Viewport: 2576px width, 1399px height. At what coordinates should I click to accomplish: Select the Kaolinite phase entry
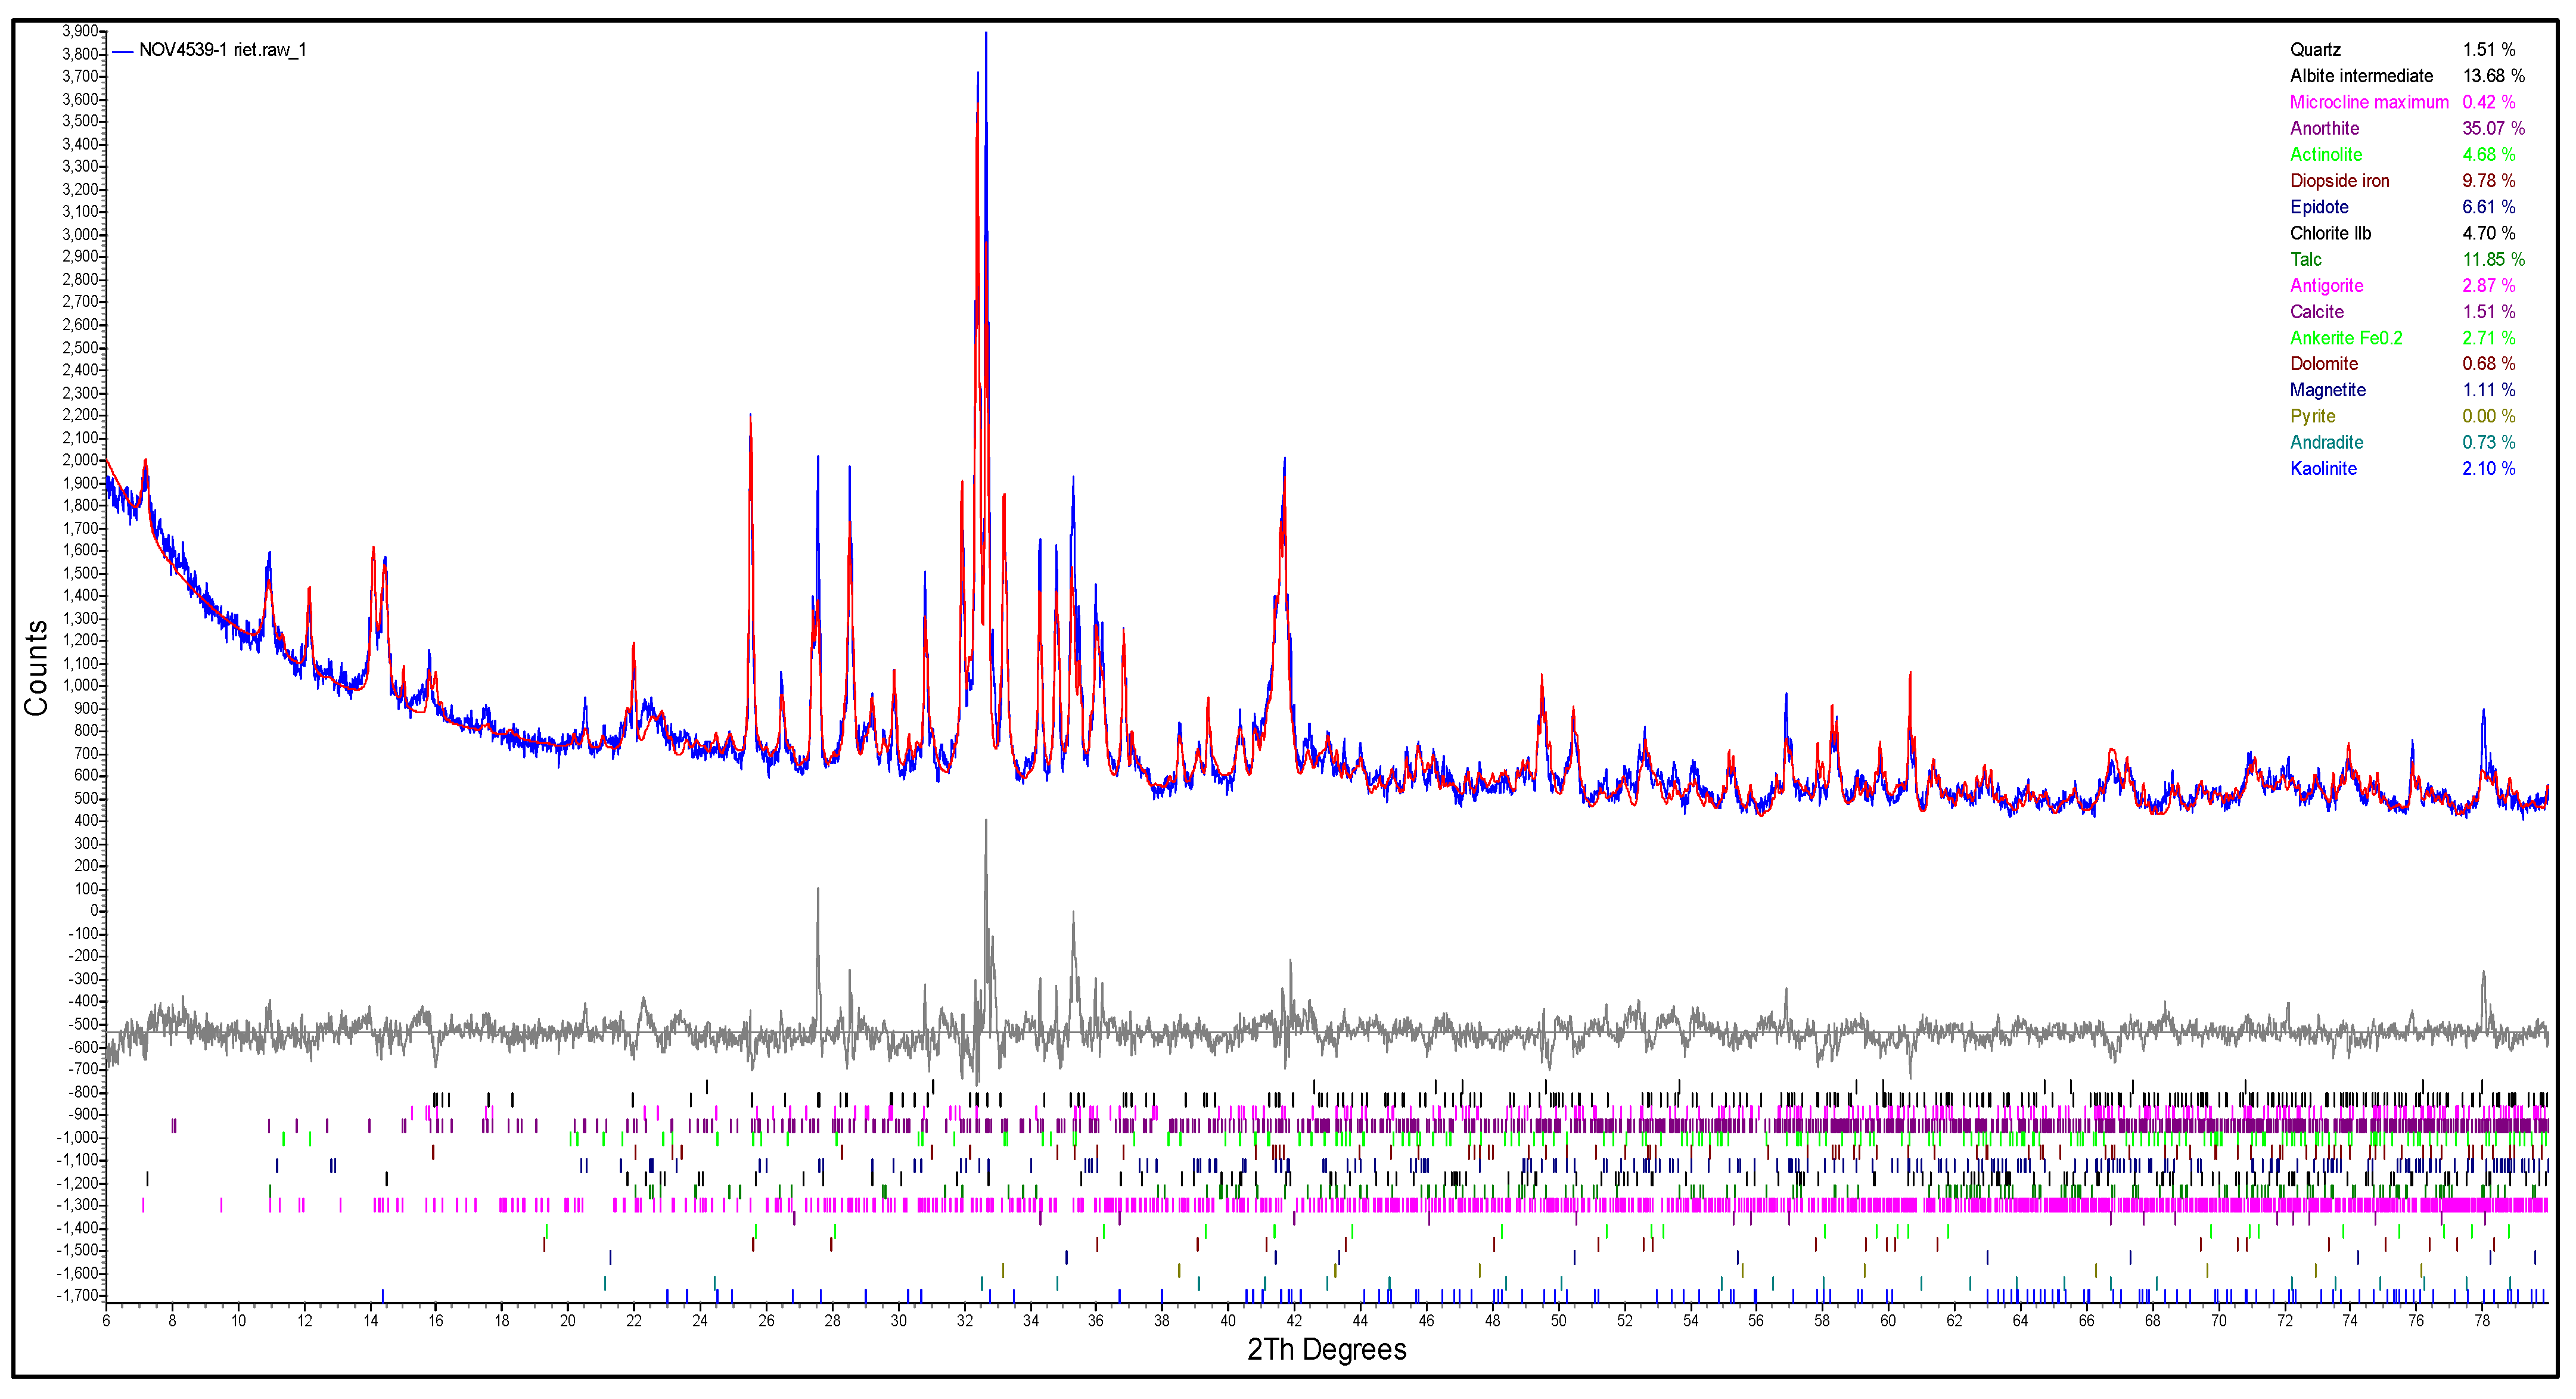pos(2324,468)
